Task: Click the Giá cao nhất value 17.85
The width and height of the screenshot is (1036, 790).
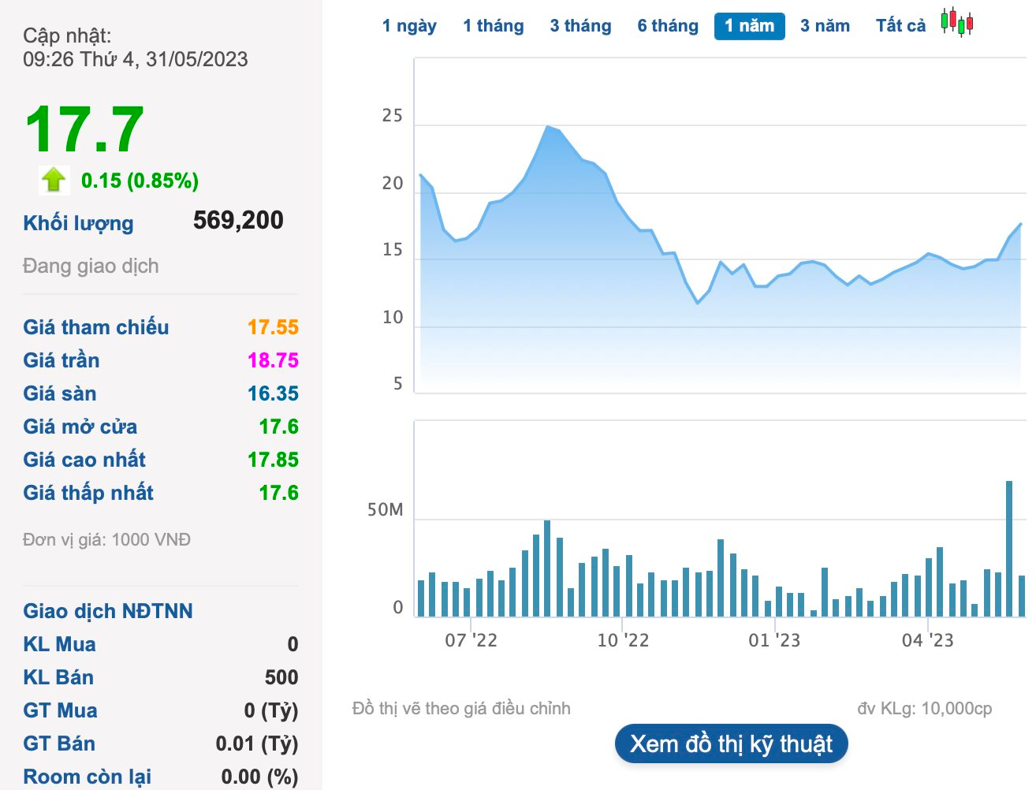Action: (x=273, y=460)
